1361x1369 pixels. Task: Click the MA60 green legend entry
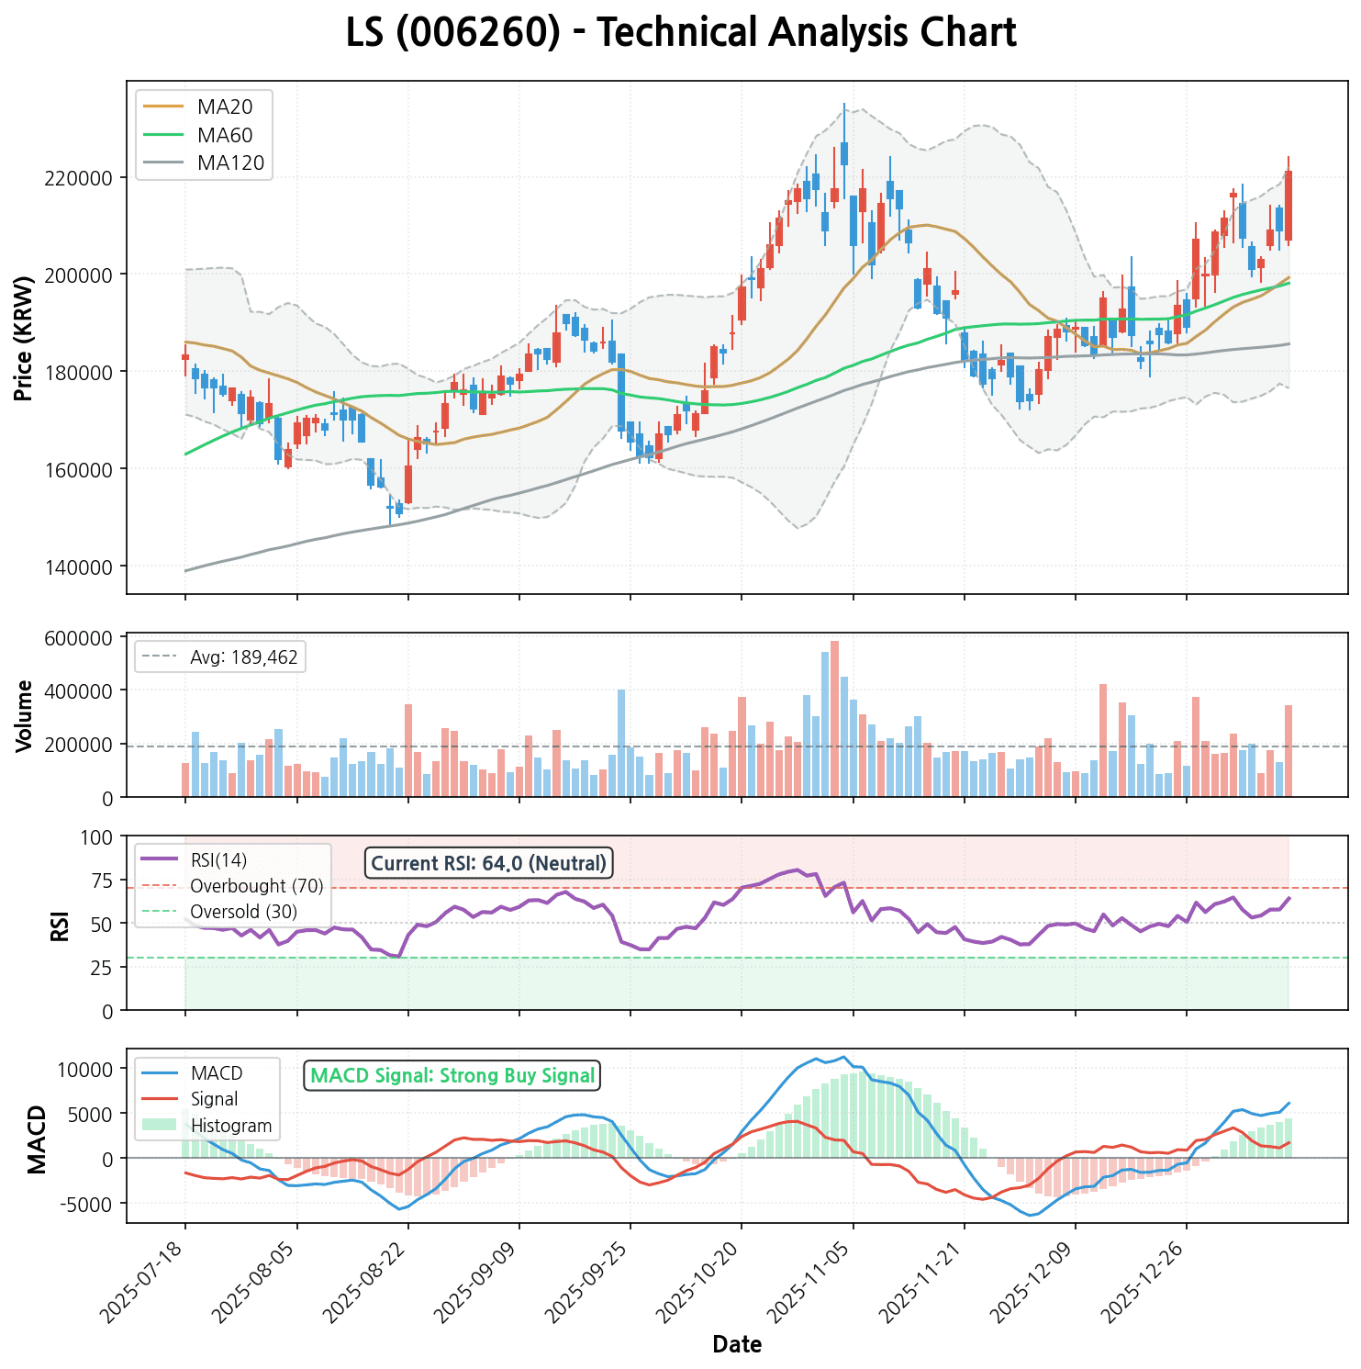224,135
